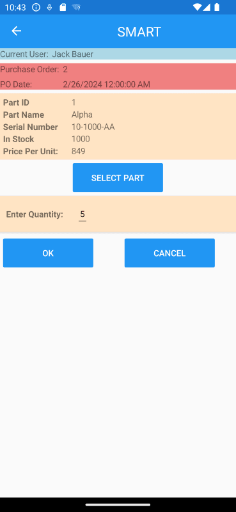Select the Part Name Alpha value

click(82, 115)
